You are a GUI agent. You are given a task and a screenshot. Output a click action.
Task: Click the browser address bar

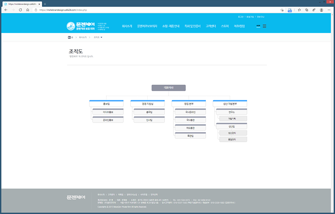coord(151,10)
